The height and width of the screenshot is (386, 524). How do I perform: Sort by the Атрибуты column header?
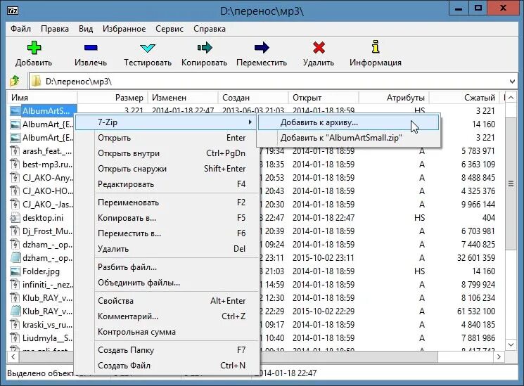click(394, 98)
